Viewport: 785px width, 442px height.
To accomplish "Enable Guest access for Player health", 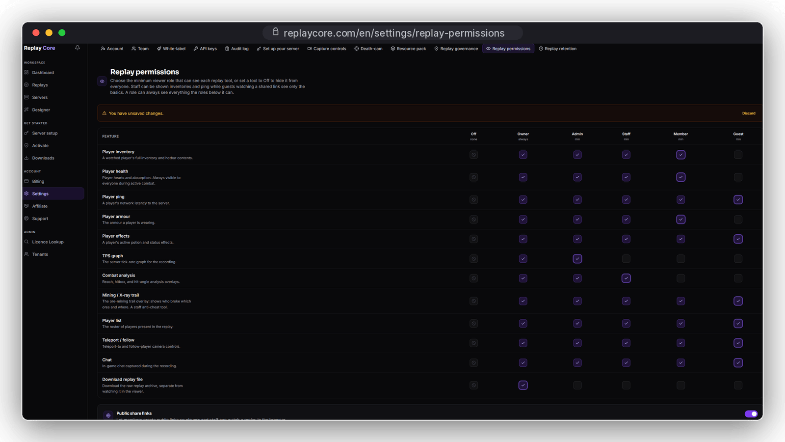I will [738, 177].
